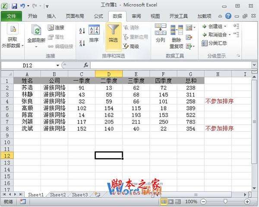
Task: Switch to page break preview
Action: (178, 201)
